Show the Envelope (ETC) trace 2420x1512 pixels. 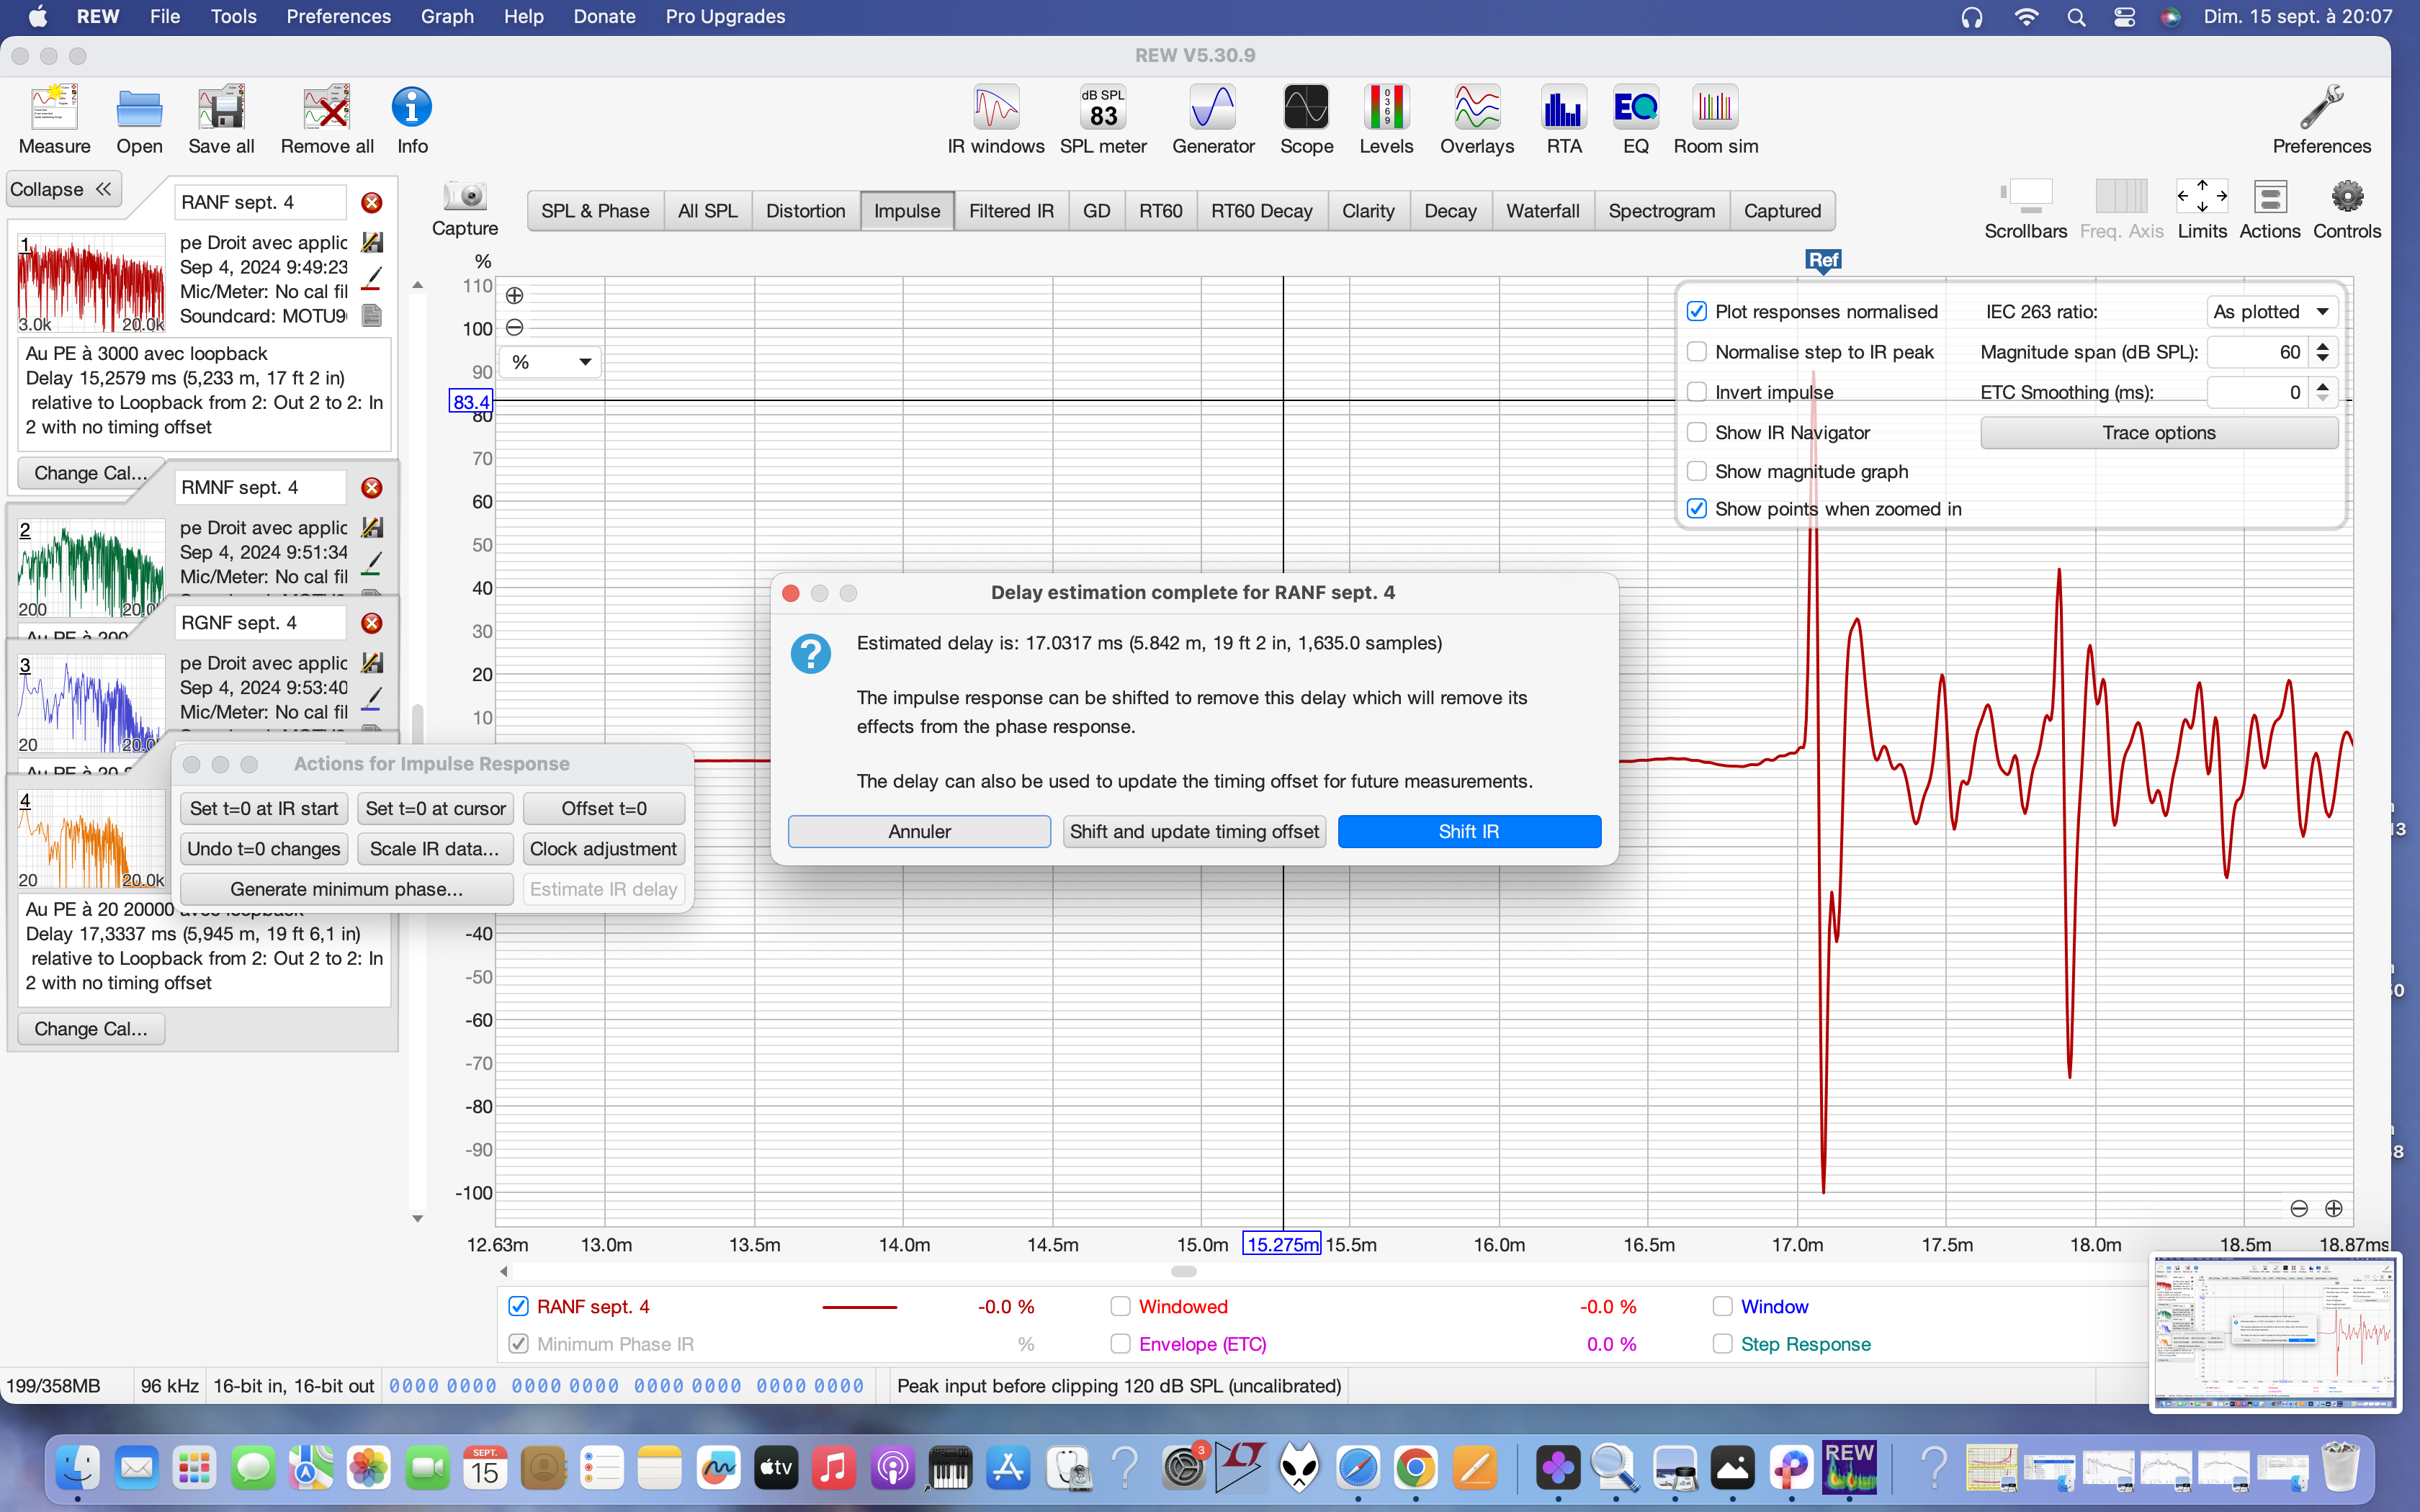1120,1344
